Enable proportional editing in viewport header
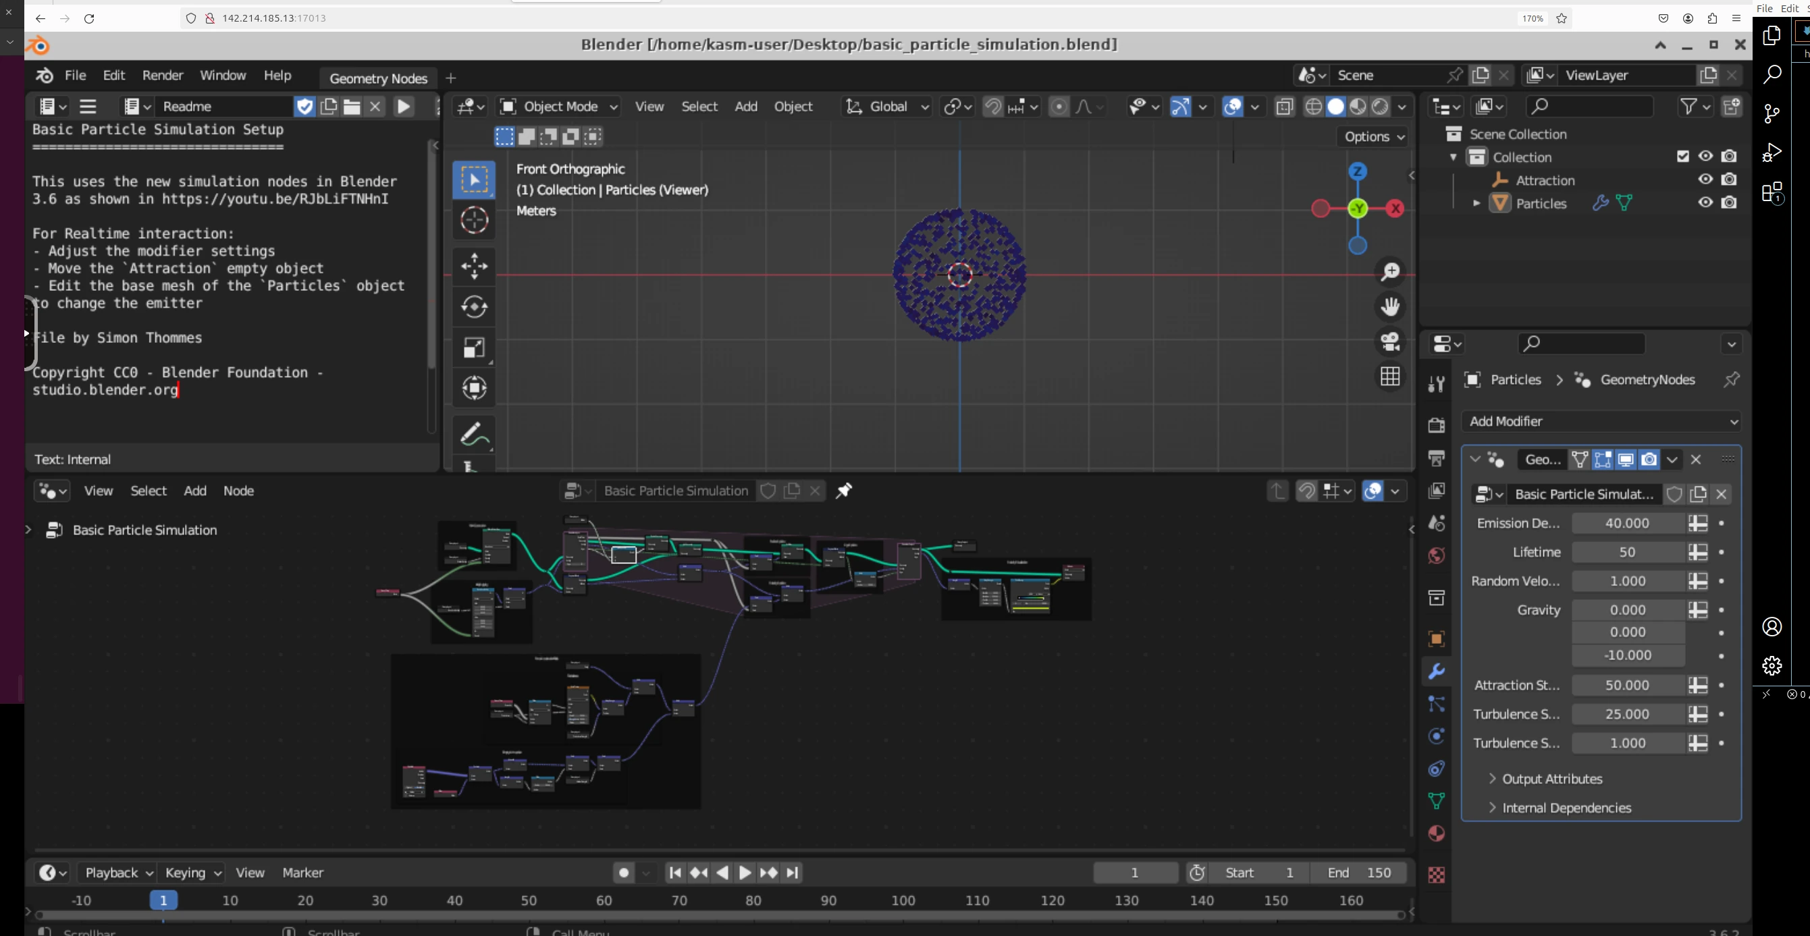This screenshot has height=936, width=1810. (x=1058, y=106)
